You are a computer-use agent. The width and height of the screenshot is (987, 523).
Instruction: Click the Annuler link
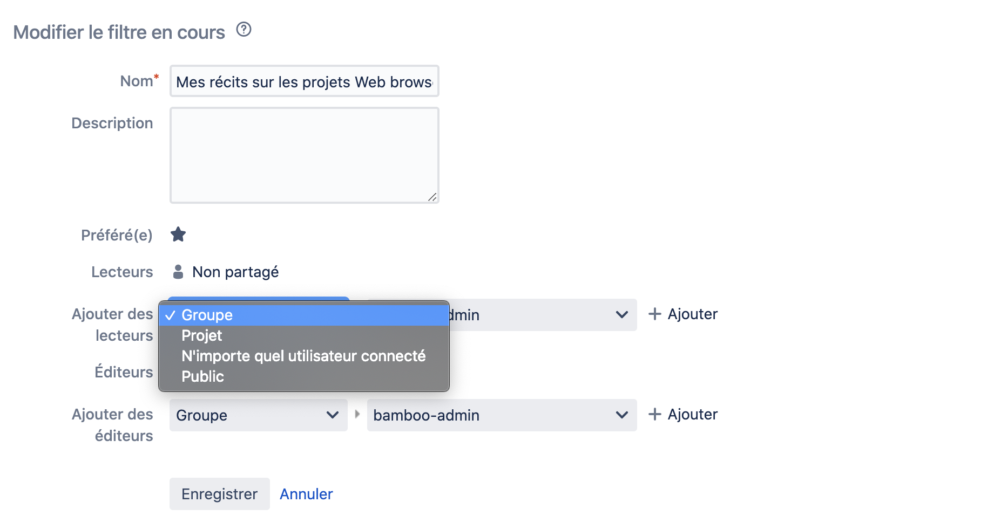tap(306, 494)
